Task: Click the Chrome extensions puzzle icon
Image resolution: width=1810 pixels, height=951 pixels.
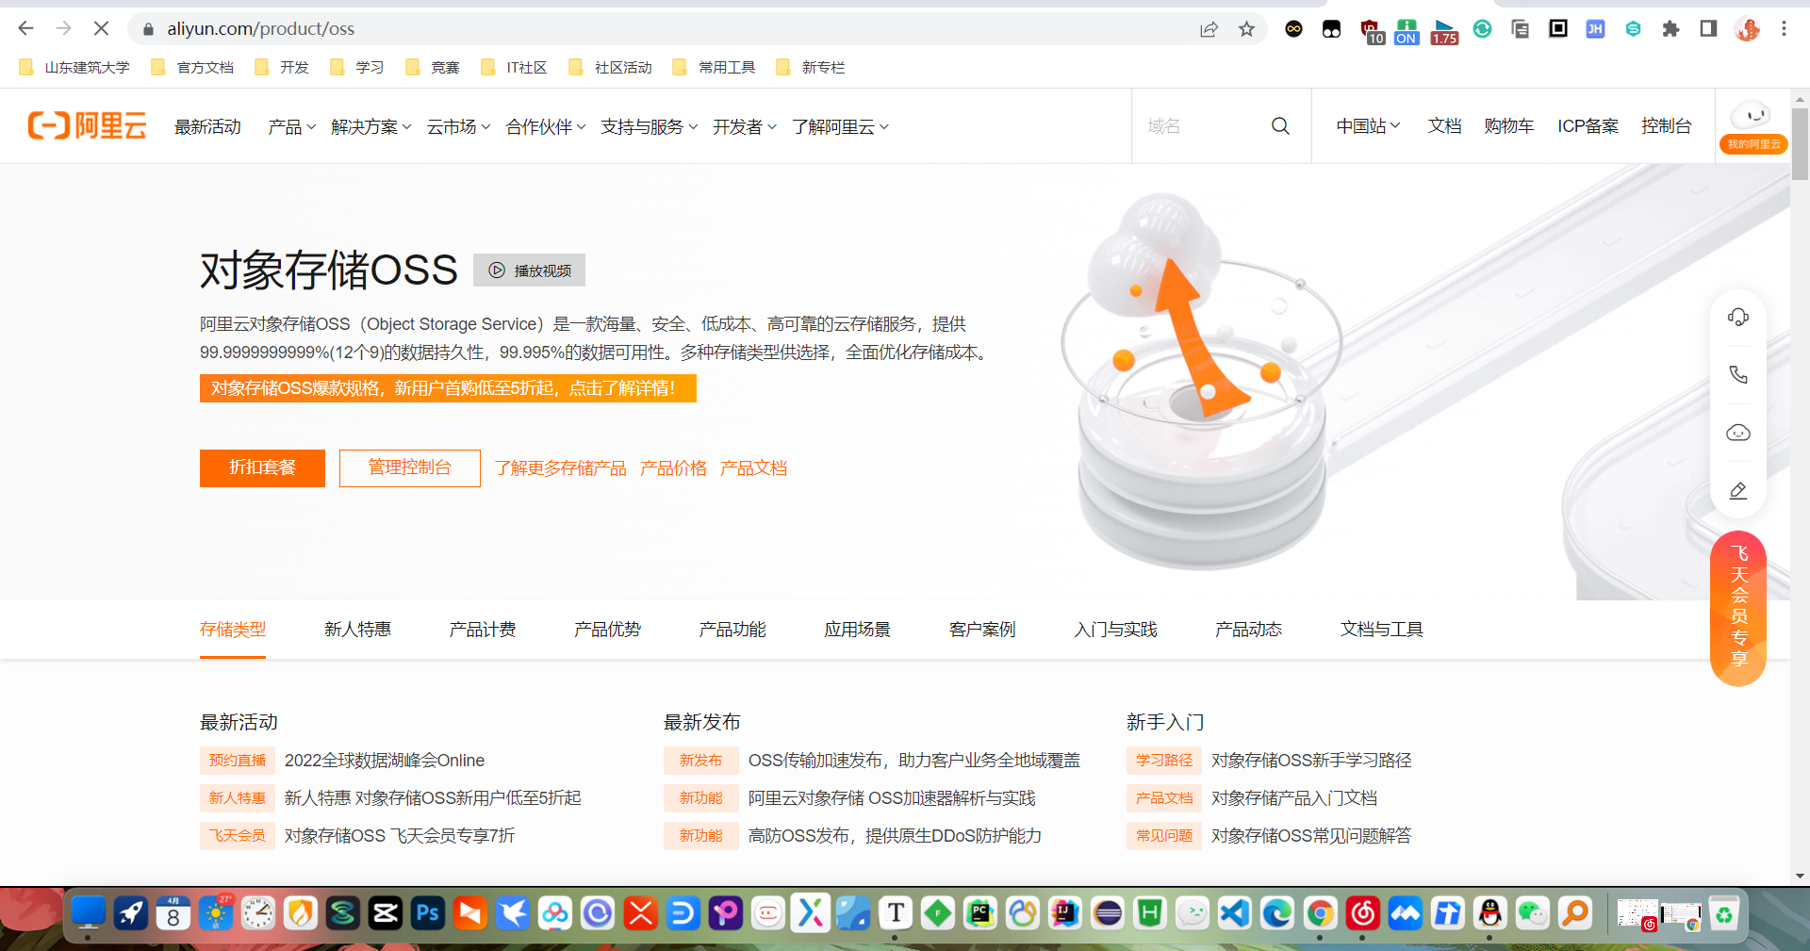Action: tap(1670, 28)
